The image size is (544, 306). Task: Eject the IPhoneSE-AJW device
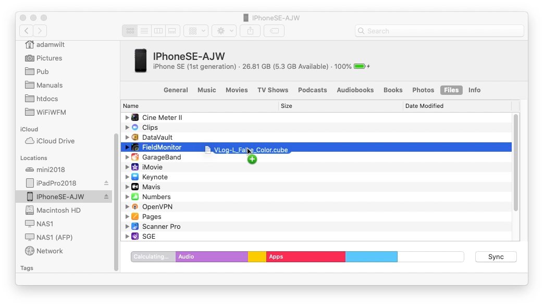[106, 197]
